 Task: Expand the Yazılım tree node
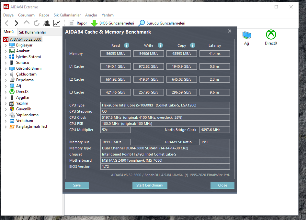click(6, 104)
